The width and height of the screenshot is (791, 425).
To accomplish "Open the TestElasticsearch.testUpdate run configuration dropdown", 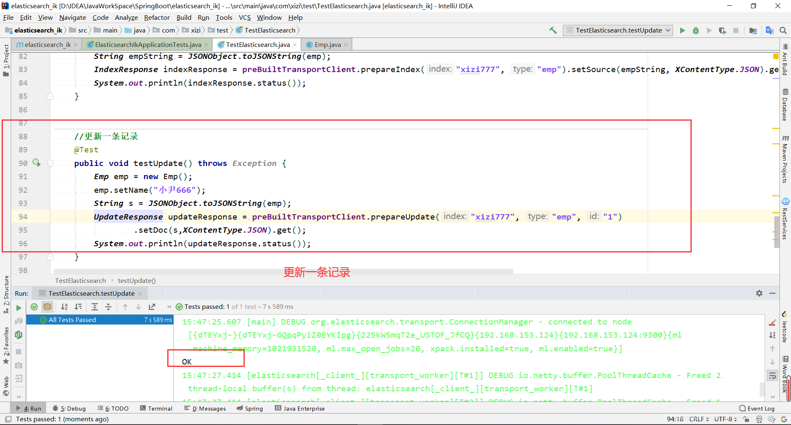I will coord(618,30).
